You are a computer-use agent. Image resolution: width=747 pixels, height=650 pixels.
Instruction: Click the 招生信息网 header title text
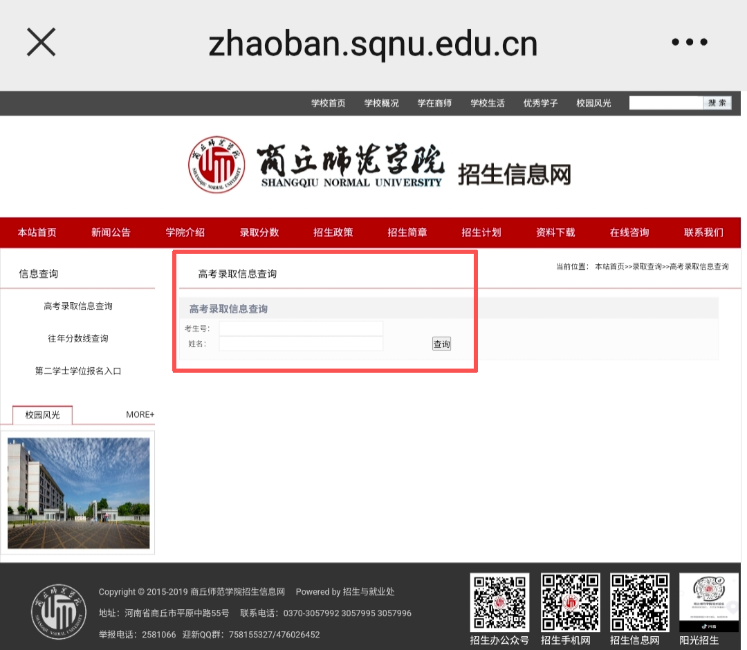[x=515, y=174]
